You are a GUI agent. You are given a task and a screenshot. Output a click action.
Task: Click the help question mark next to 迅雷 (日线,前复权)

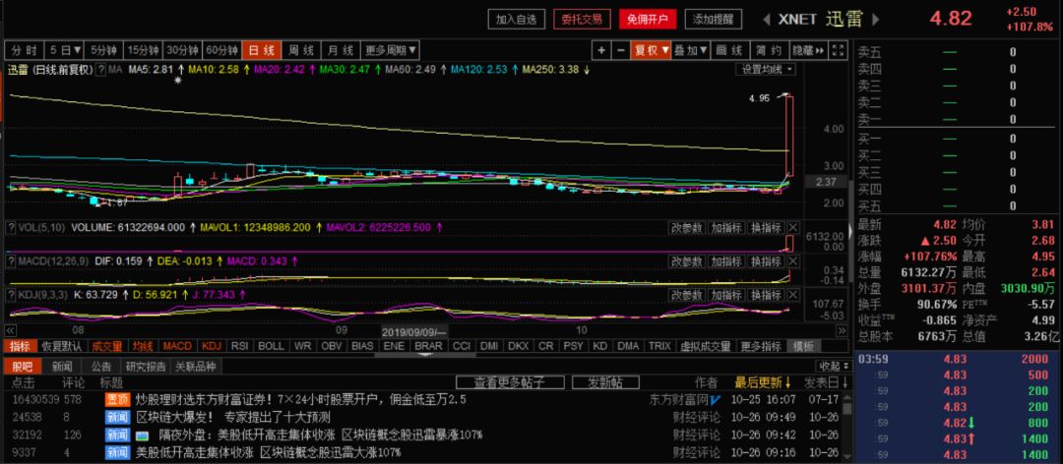(x=101, y=69)
